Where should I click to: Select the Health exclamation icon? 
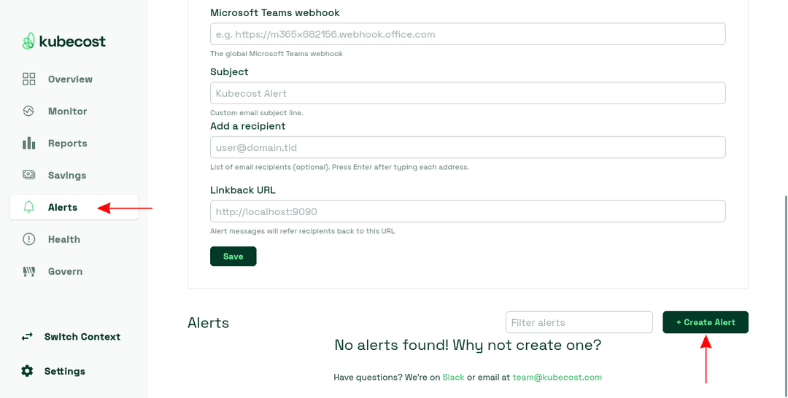pyautogui.click(x=28, y=240)
